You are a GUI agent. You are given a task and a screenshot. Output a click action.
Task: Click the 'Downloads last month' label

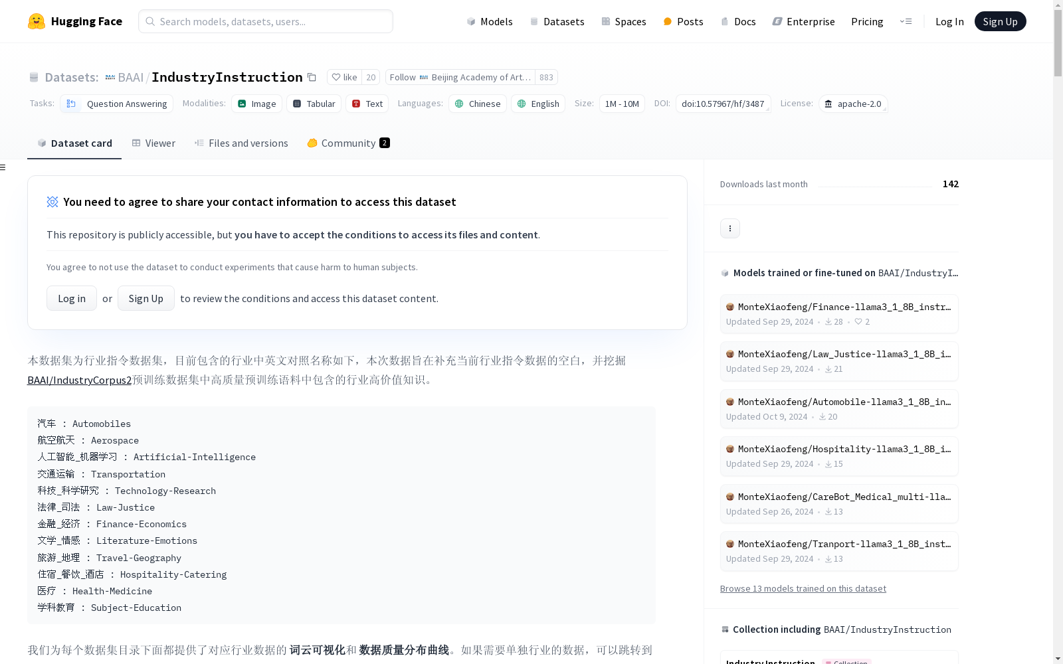pyautogui.click(x=764, y=184)
